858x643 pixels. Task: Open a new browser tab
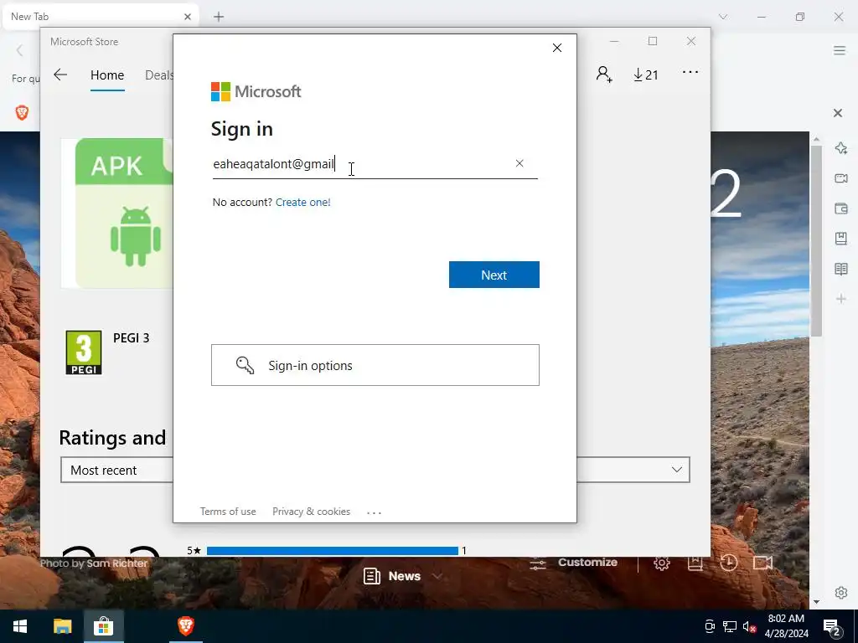[219, 17]
